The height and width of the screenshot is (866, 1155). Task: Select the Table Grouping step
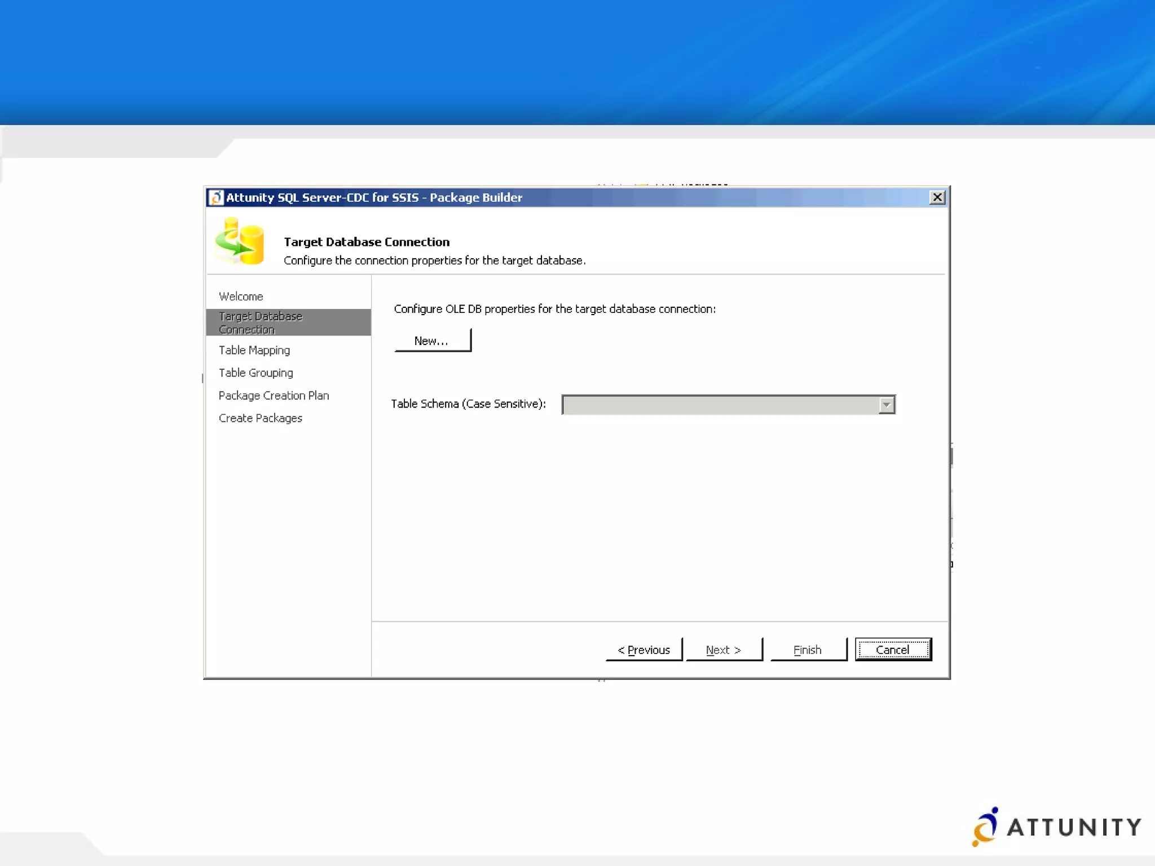click(256, 373)
